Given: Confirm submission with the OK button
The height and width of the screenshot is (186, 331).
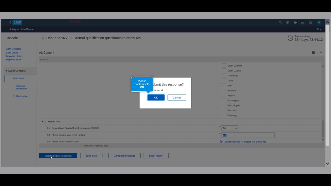Looking at the screenshot, I should [156, 97].
